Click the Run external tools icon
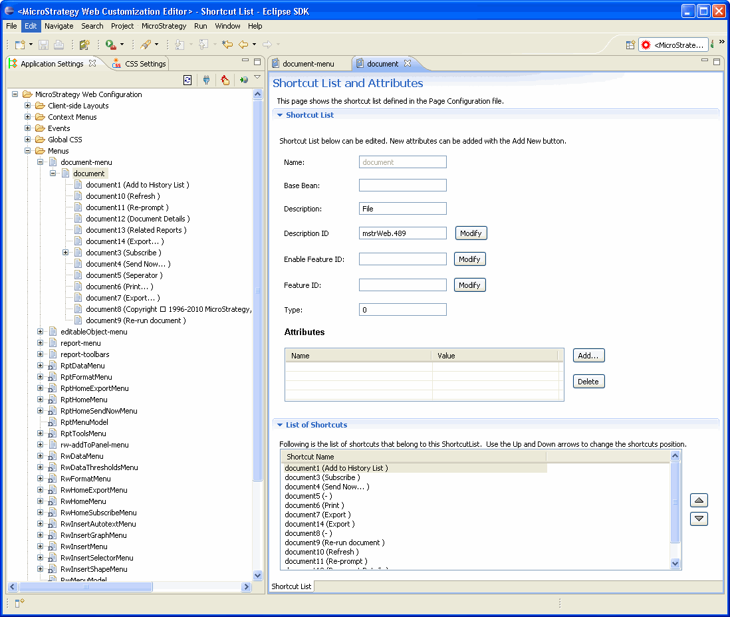Viewport: 730px width, 617px height. [110, 45]
